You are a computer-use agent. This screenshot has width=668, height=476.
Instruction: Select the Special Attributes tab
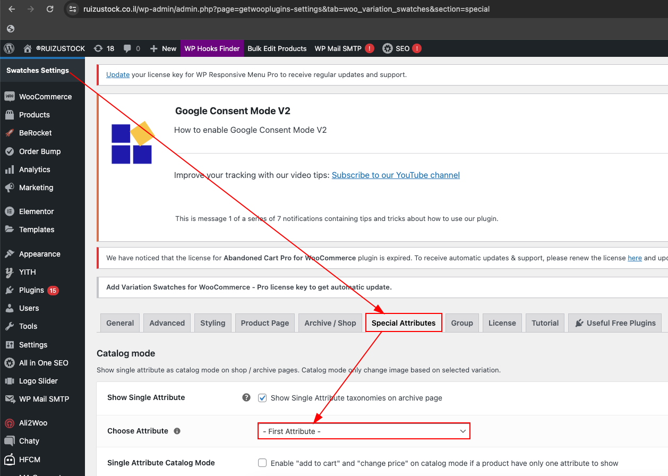(404, 323)
